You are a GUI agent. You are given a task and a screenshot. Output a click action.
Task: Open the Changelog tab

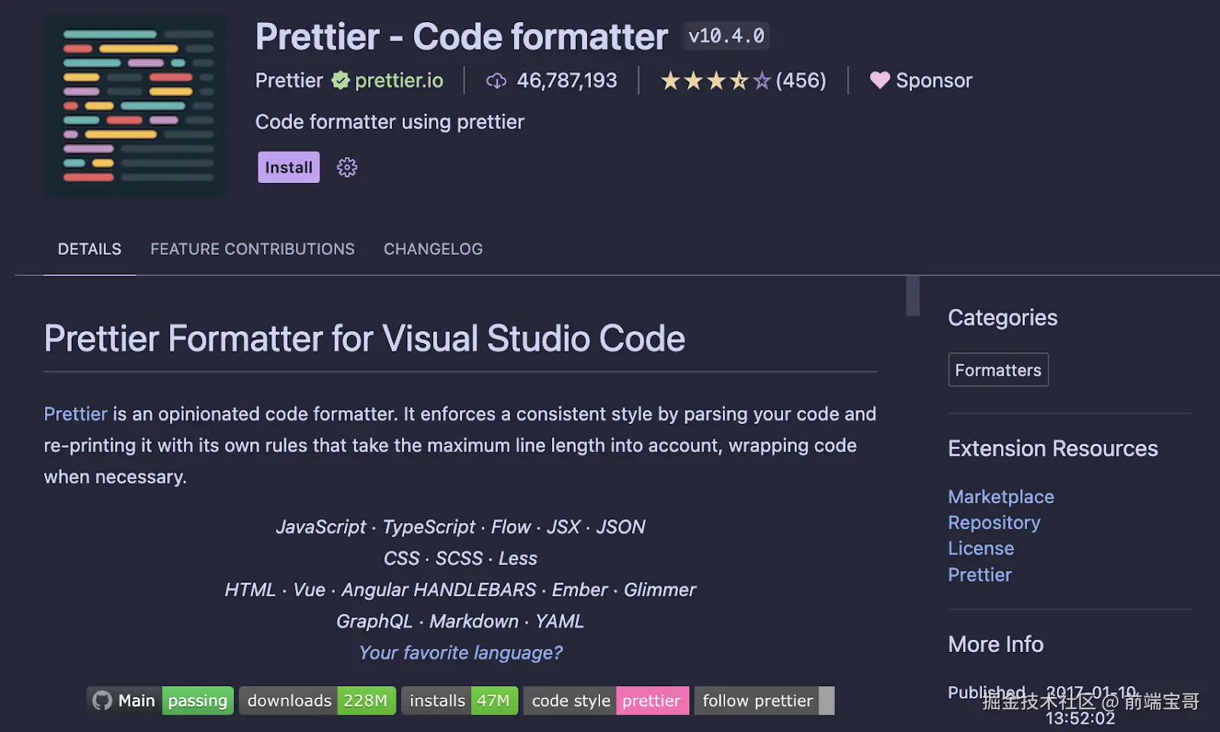433,249
